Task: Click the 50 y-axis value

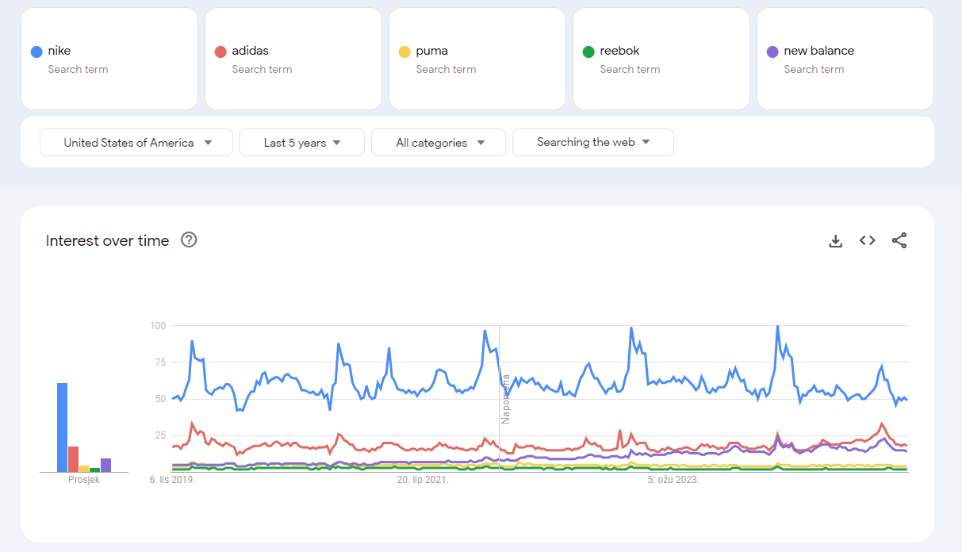Action: coord(159,399)
